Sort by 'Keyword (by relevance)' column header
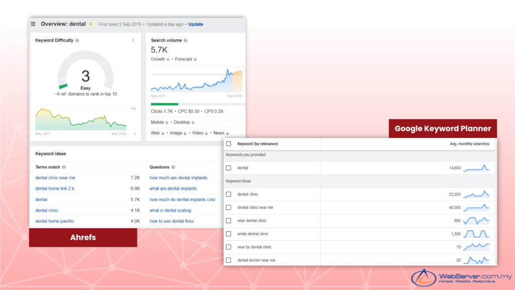This screenshot has height=290, width=515. coord(258,143)
